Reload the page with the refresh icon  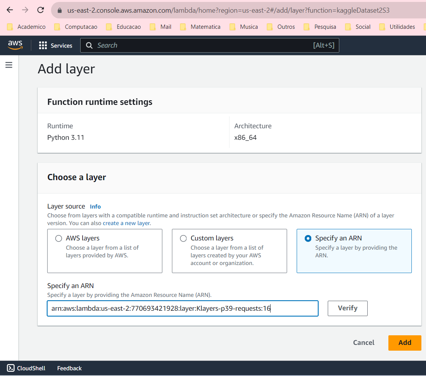(x=40, y=10)
